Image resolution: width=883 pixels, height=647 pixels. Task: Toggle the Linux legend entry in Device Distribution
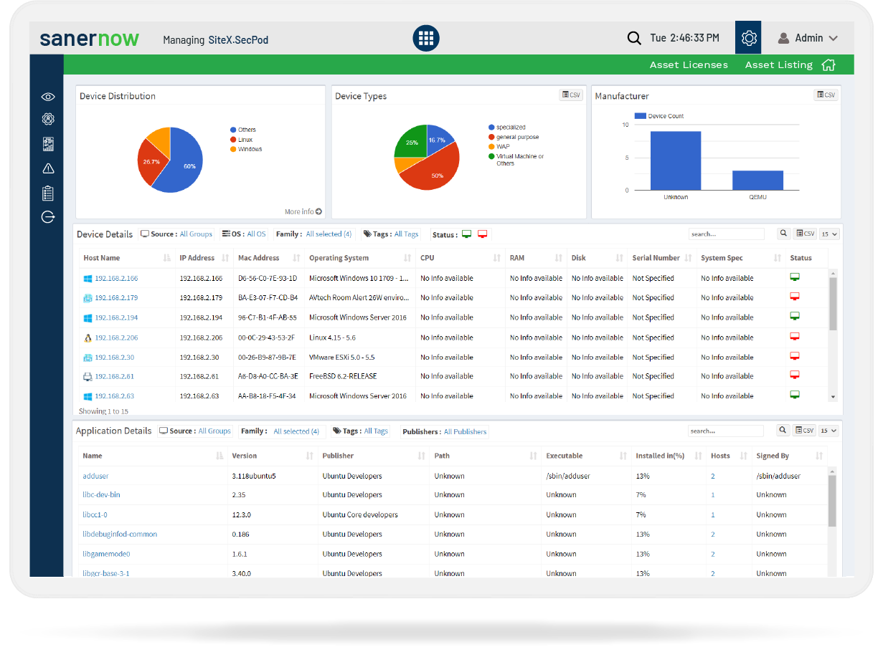coord(245,140)
